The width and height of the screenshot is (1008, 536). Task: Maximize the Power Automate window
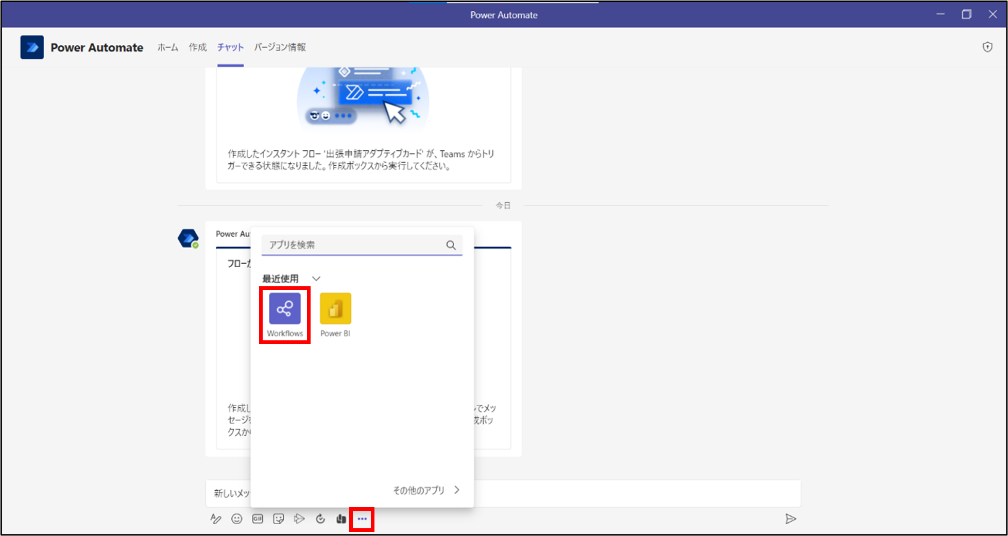(966, 14)
